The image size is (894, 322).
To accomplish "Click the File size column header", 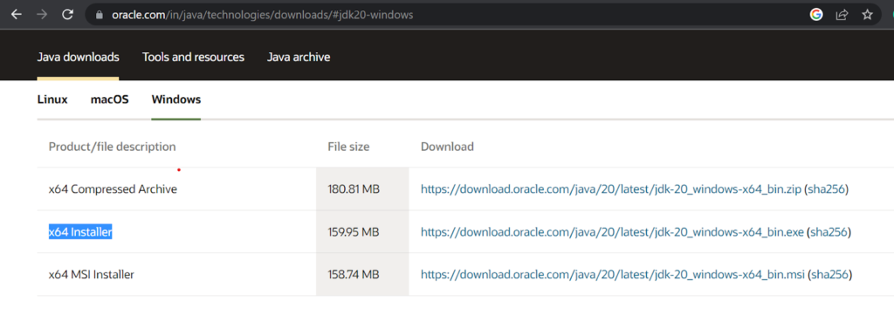I will pos(348,147).
